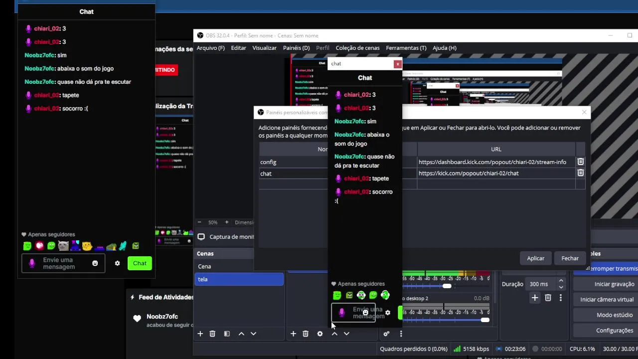Zoom in preview with plus icon

(x=226, y=222)
